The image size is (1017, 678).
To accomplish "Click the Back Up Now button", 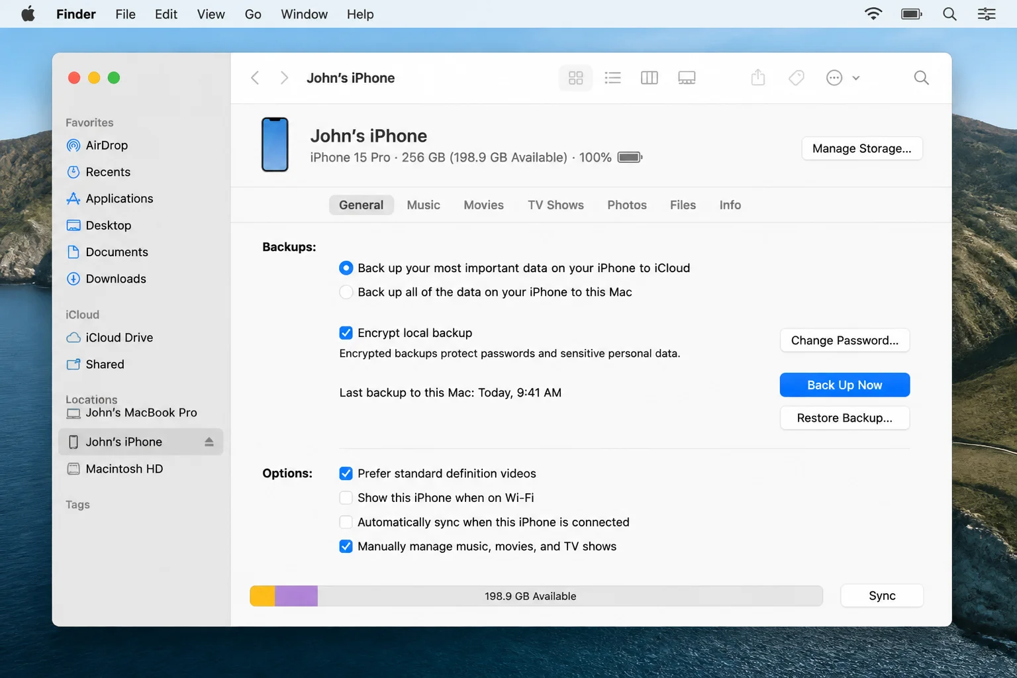I will (844, 385).
